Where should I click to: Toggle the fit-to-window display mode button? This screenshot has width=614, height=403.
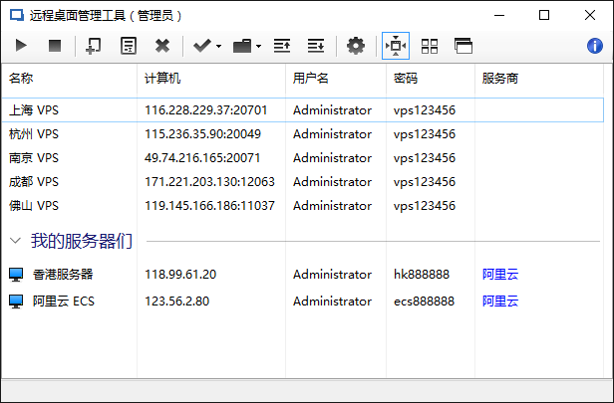396,46
